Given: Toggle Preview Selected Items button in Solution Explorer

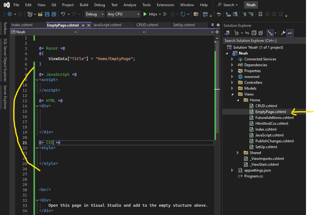Looking at the screenshot, I should pos(290,33).
